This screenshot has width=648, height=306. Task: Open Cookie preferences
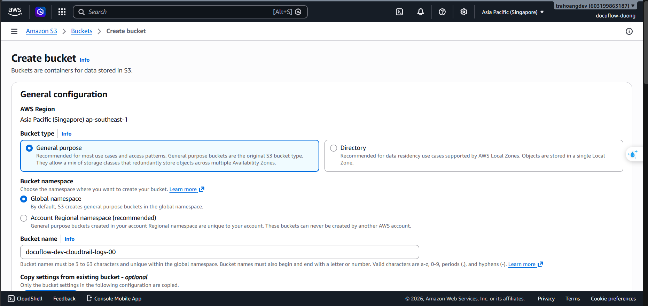point(613,299)
